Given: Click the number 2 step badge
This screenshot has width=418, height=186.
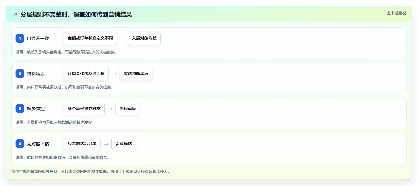Looking at the screenshot, I should point(20,73).
